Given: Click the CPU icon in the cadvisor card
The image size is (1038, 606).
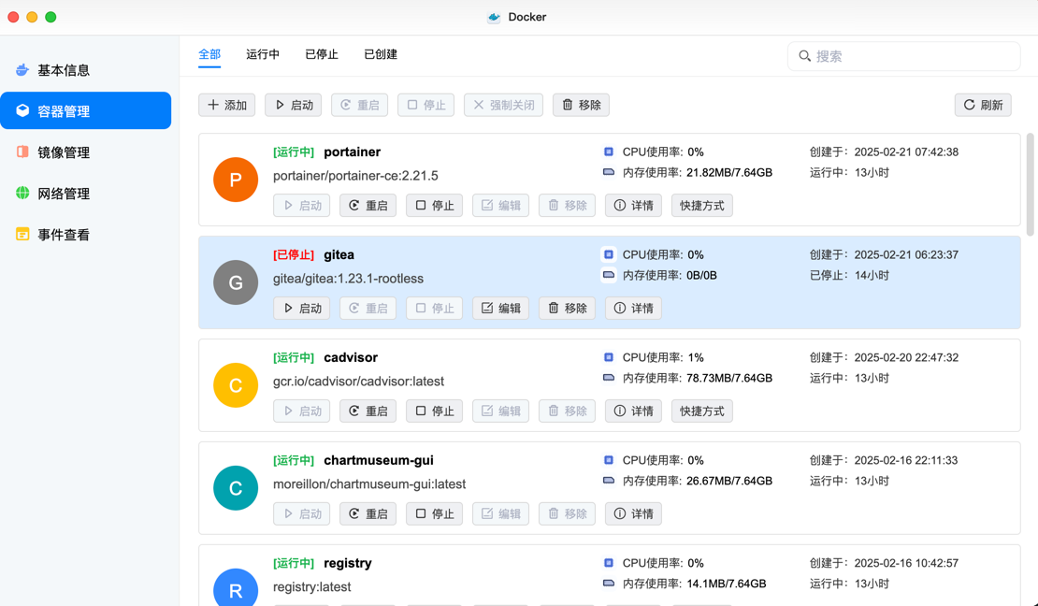Looking at the screenshot, I should pos(609,357).
